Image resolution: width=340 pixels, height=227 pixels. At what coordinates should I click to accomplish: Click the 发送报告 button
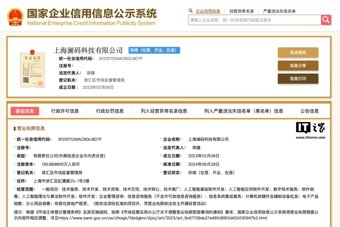(298, 52)
